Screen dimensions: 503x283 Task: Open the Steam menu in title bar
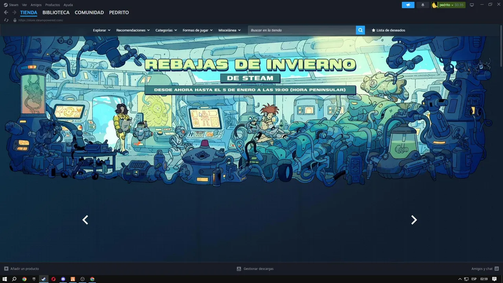coord(11,5)
